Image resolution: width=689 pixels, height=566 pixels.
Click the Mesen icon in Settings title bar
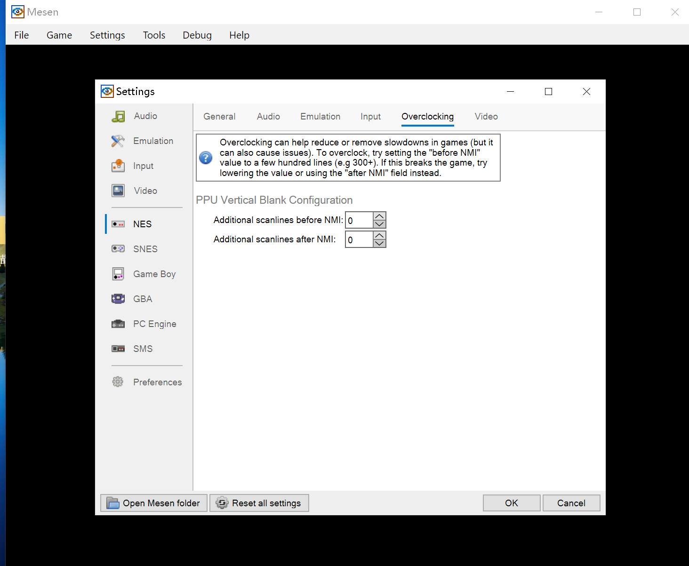point(107,91)
